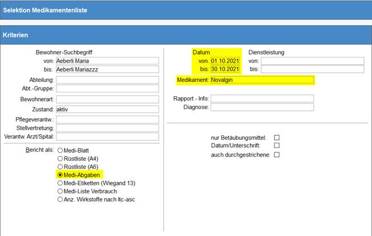Click the Rapport - Info field

[262, 98]
